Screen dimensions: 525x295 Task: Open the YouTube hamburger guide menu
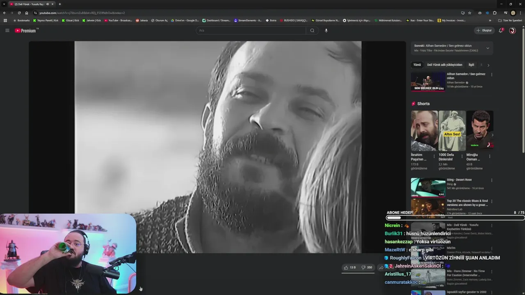7,30
